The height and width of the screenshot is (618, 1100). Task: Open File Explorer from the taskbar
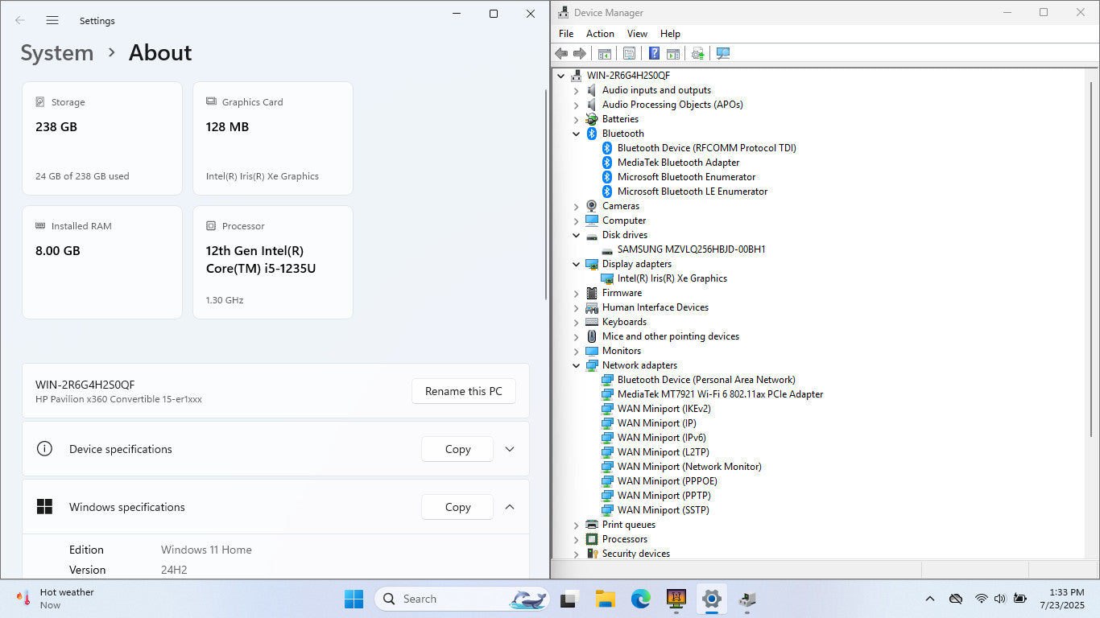pos(605,599)
